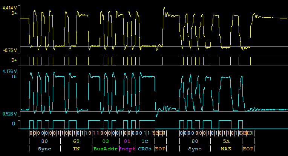Click the 80 value preceding hex 5A

click(x=195, y=141)
